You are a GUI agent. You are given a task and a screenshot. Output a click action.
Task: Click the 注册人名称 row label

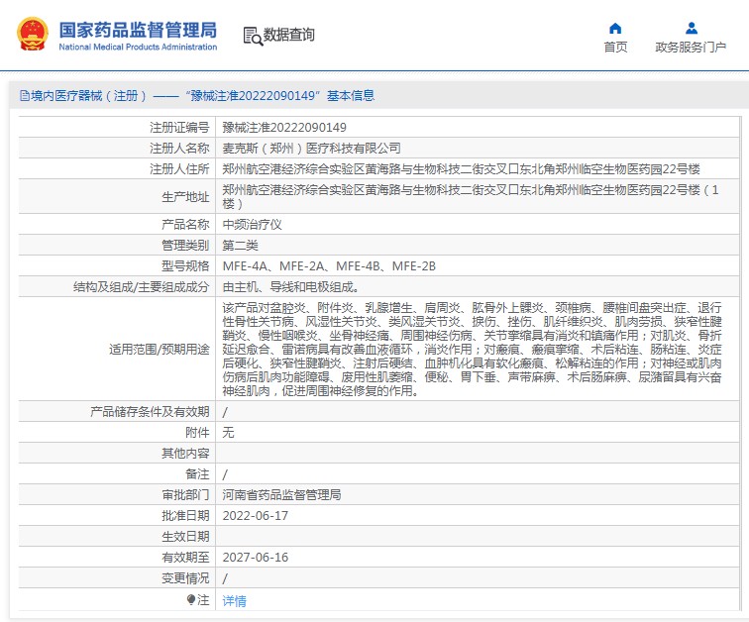(179, 148)
